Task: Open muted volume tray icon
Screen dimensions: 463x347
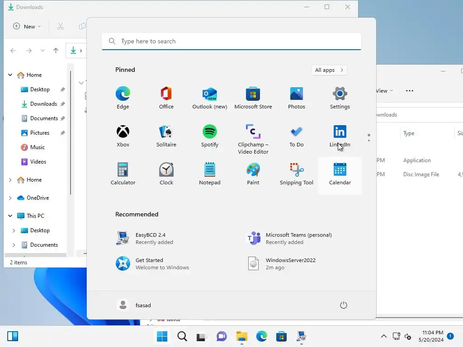Action: click(x=408, y=336)
